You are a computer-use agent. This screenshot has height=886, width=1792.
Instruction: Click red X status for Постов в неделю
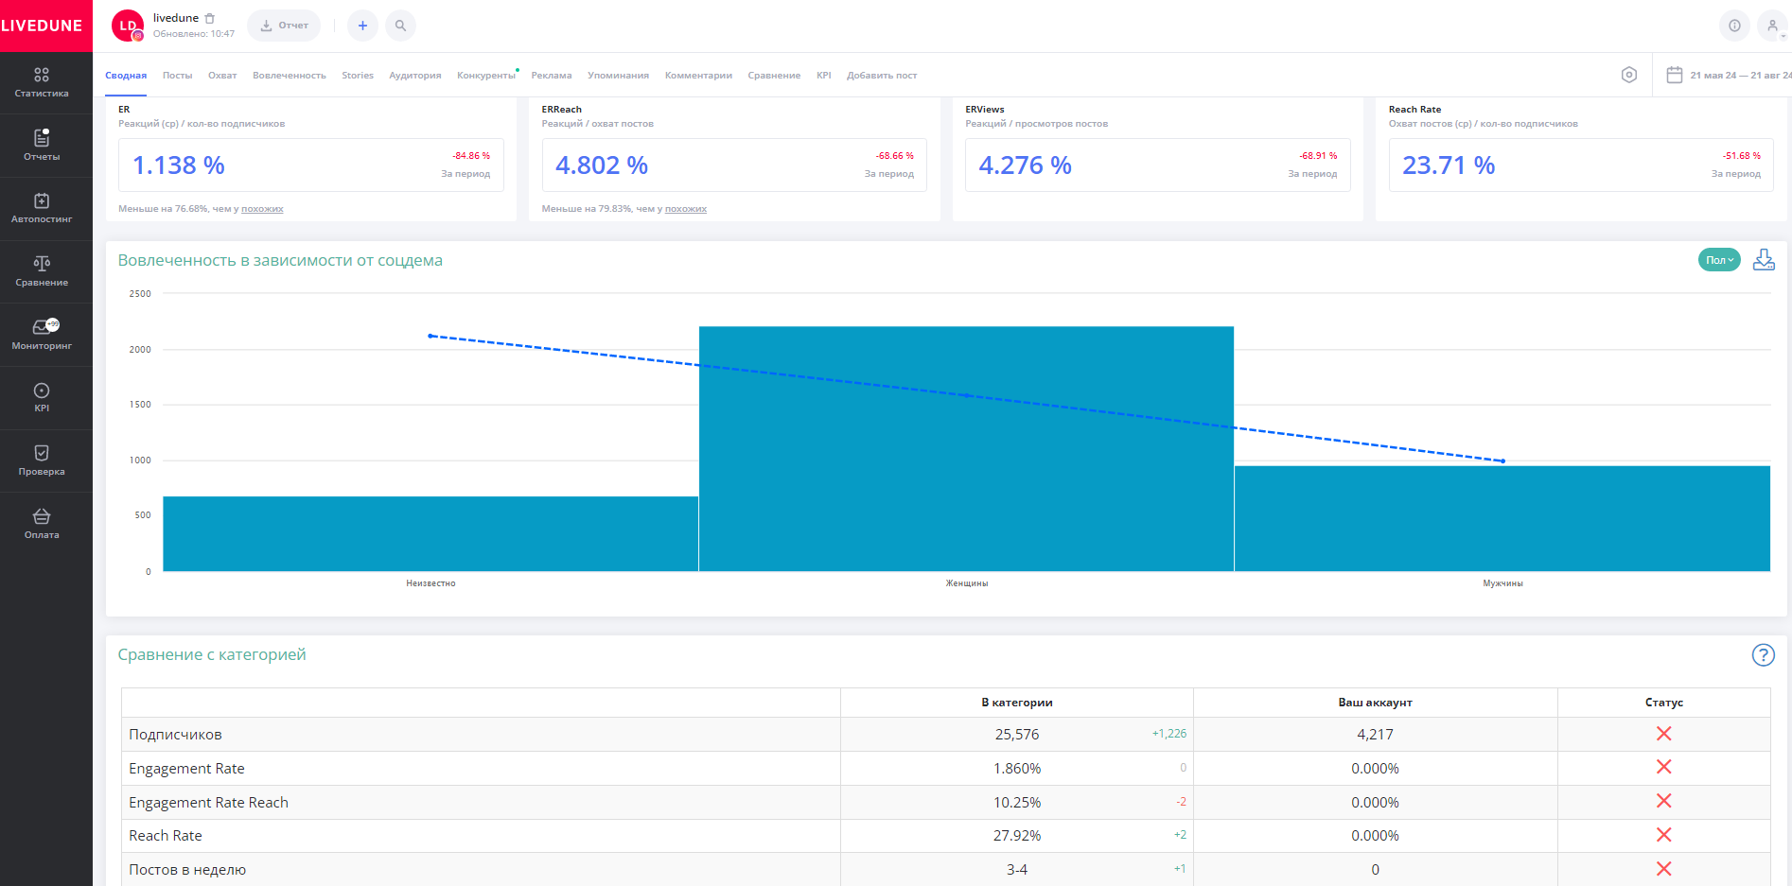coord(1664,869)
